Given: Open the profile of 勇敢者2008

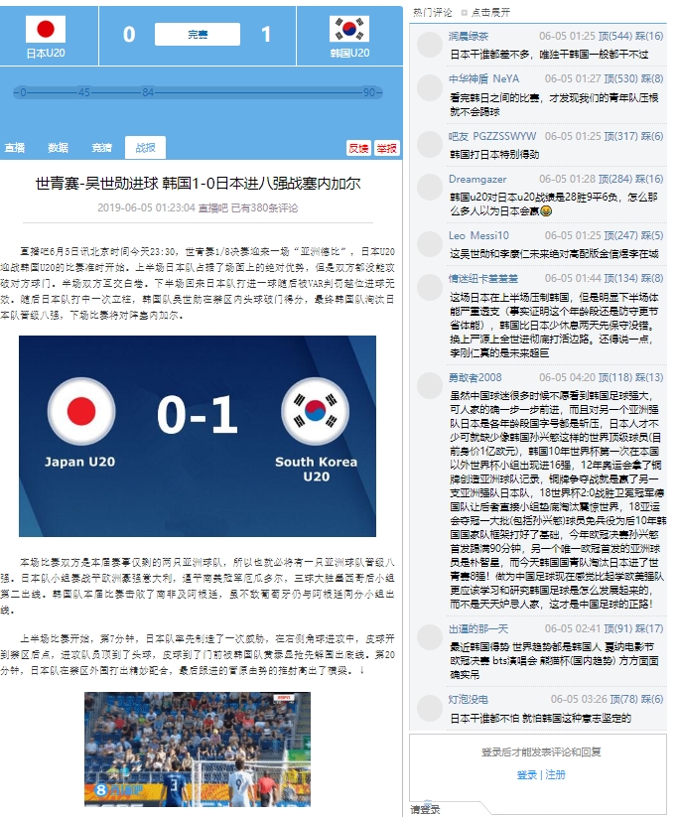Looking at the screenshot, I should tap(476, 377).
